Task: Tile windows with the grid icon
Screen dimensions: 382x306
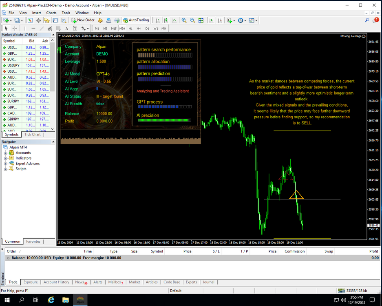Action: tap(201, 20)
